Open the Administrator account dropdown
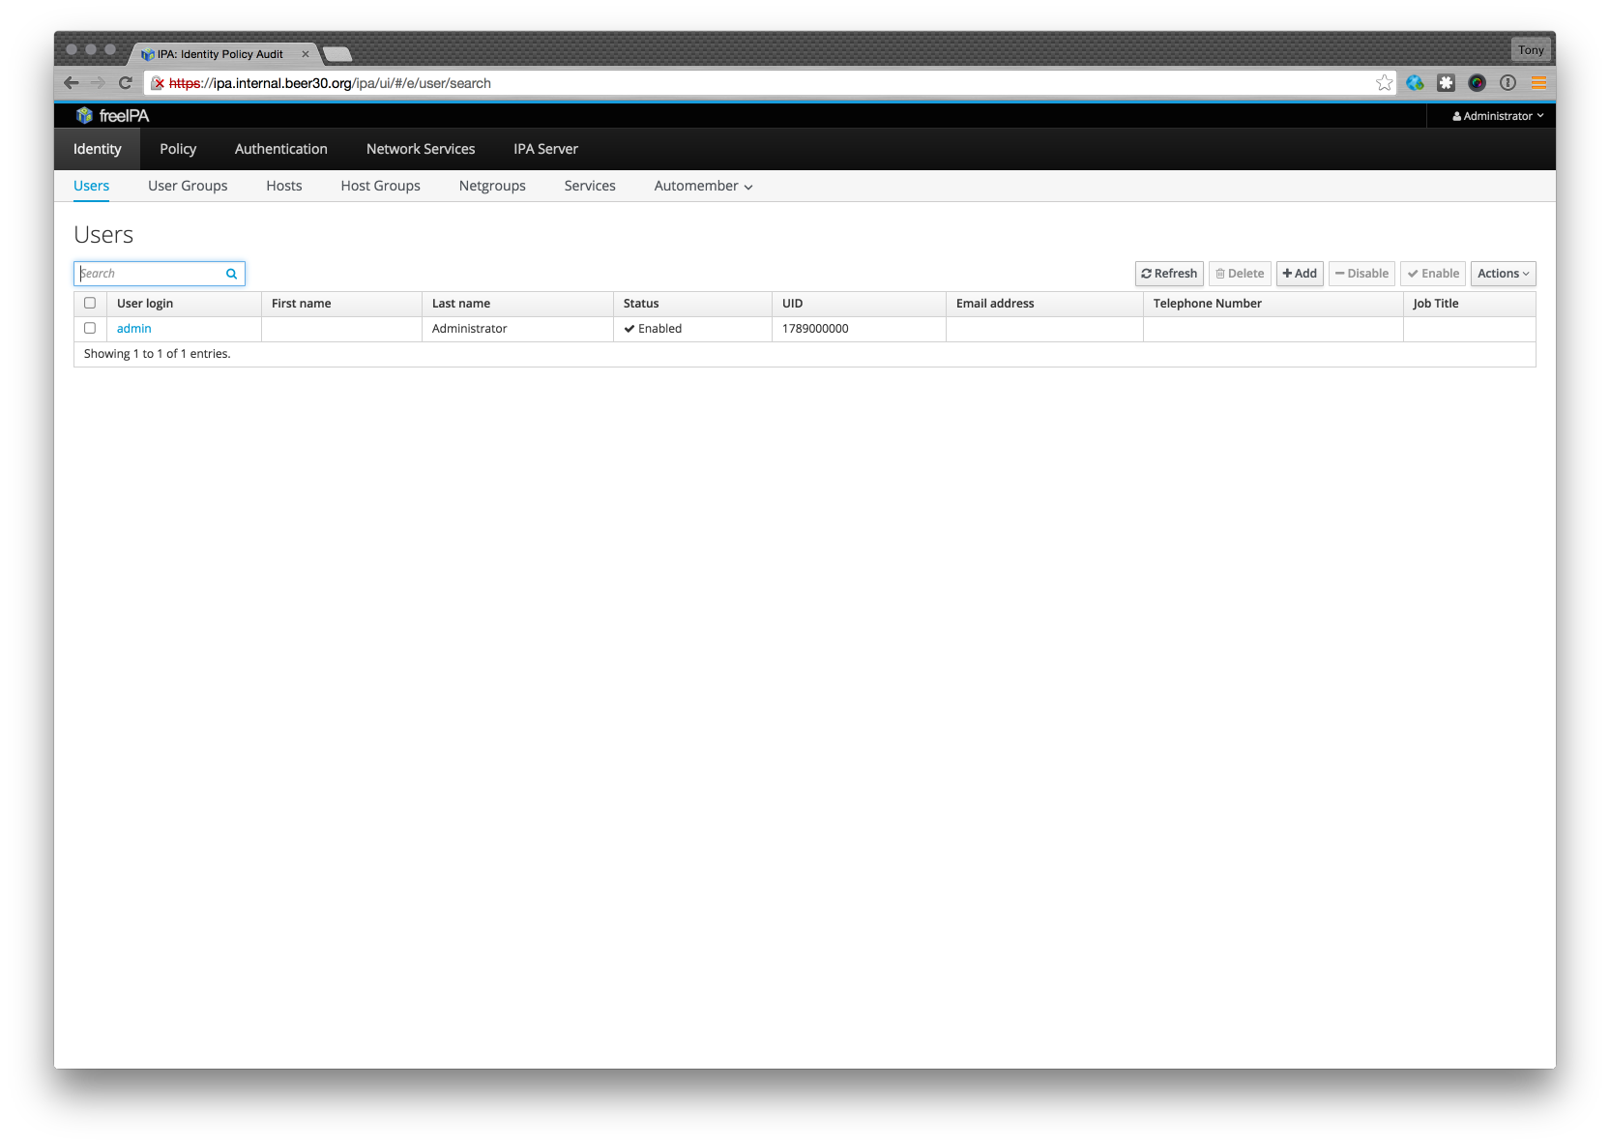 1498,116
